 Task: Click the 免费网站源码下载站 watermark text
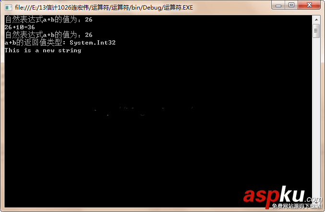pos(297,206)
